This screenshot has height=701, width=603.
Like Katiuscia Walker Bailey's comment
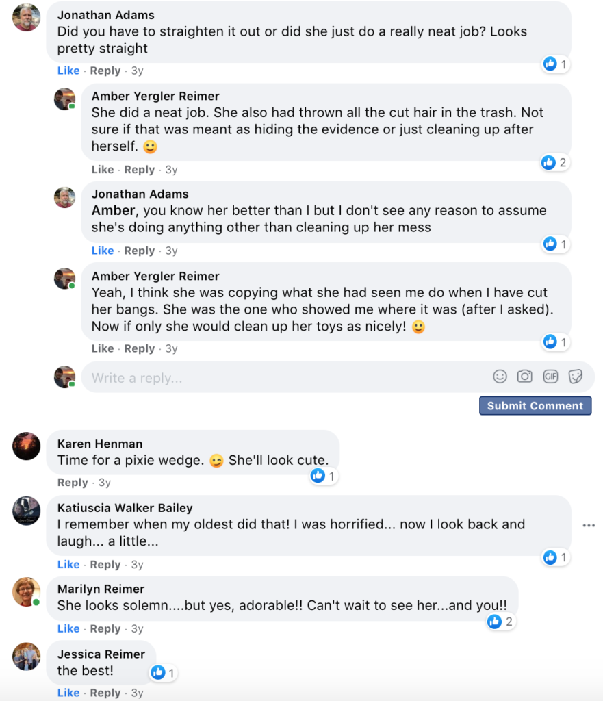[68, 564]
